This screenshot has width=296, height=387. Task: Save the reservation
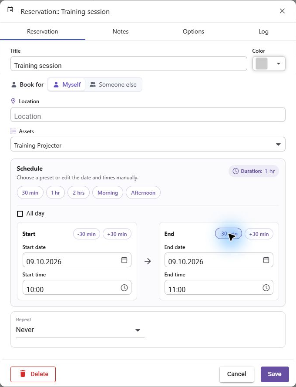point(275,374)
